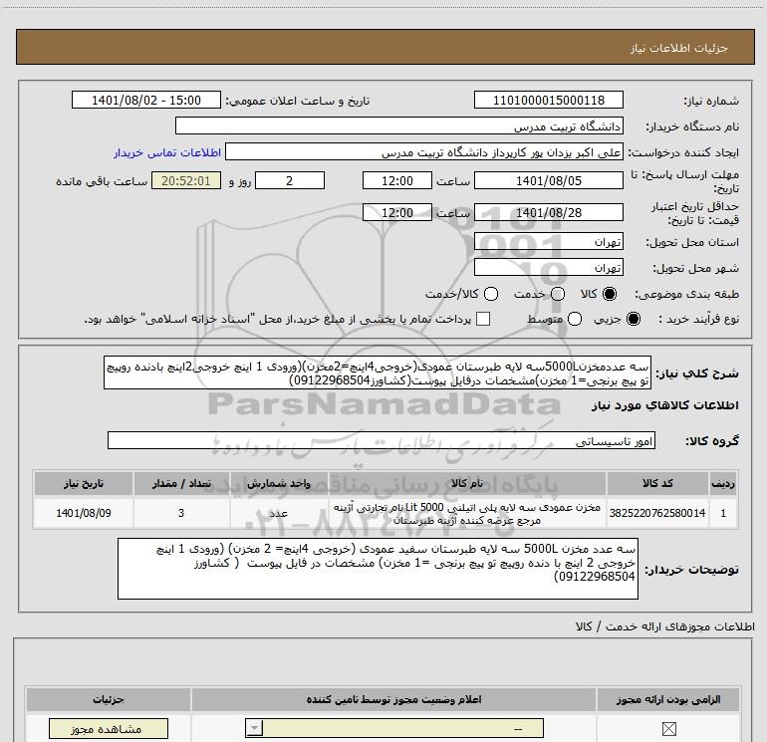This screenshot has height=742, width=767.
Task: Click the goods group field امور تاسیساتی
Action: pos(382,440)
